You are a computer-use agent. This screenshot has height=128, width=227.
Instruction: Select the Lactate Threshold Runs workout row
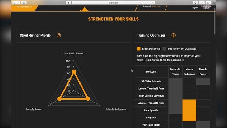click(x=172, y=89)
